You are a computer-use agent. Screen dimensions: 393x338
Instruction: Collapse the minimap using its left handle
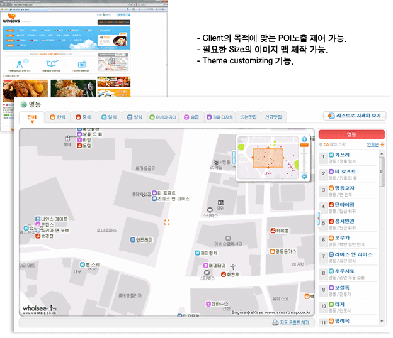tap(234, 158)
